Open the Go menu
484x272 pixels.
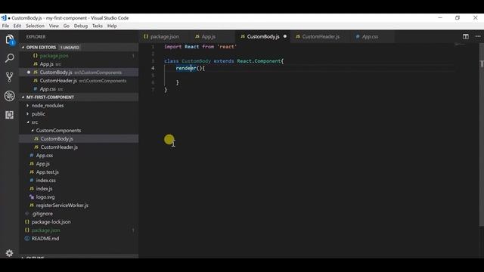tap(66, 26)
